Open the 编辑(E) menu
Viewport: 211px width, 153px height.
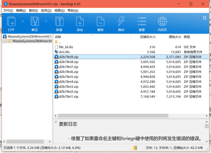[21, 11]
